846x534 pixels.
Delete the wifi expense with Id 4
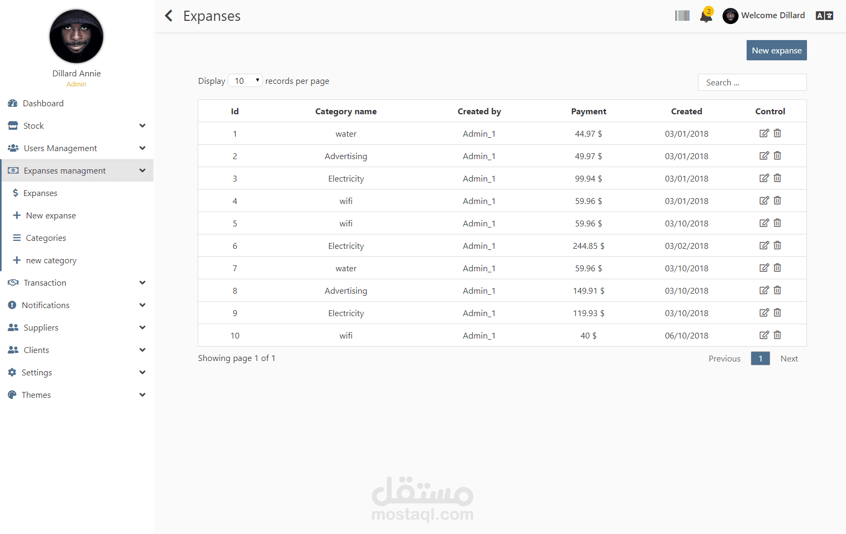(778, 200)
